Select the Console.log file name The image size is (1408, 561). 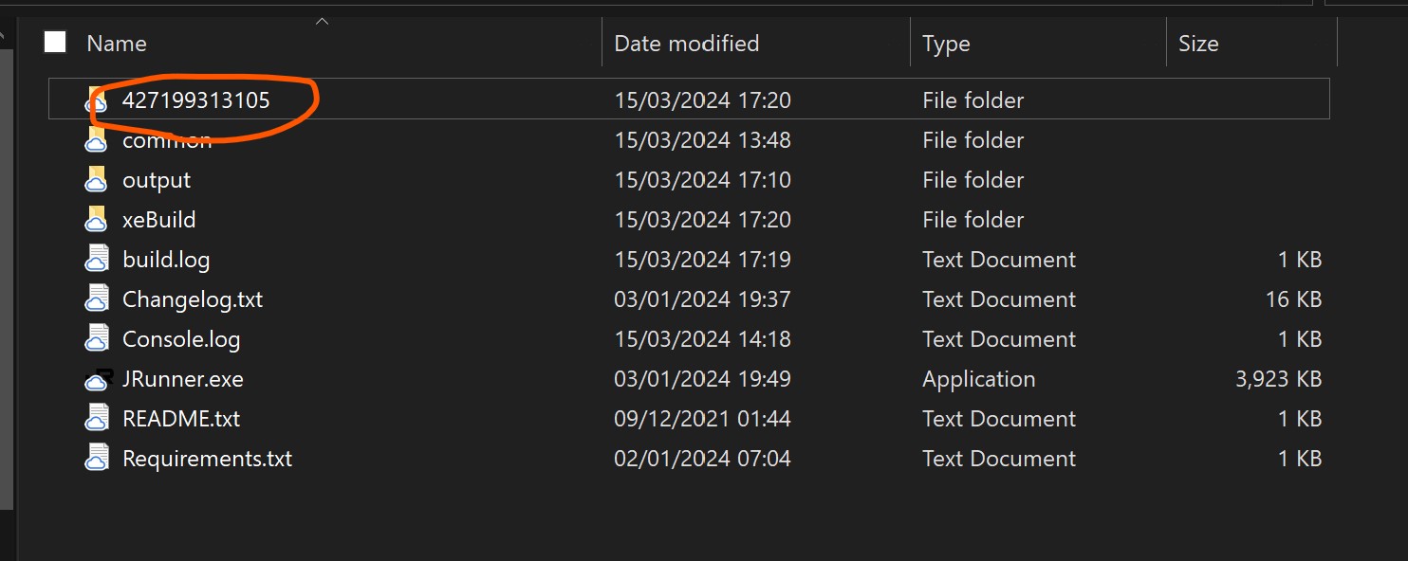click(x=181, y=339)
